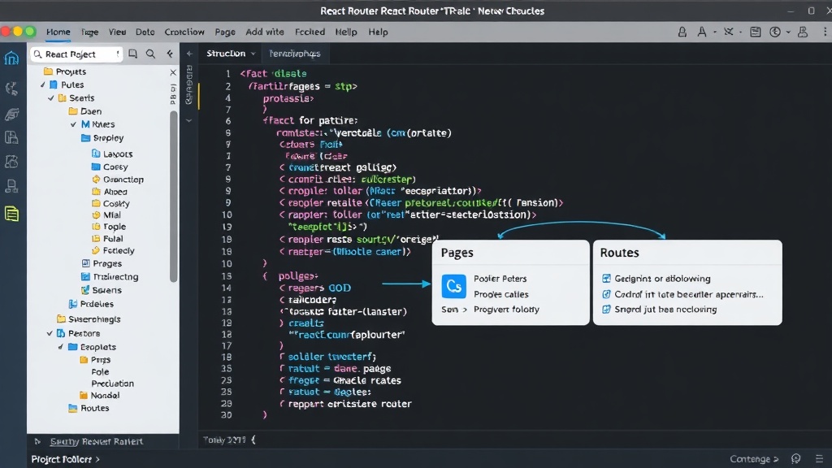
Task: Click the play icon beside Saurty Reauer Ratiert
Action: tap(37, 441)
